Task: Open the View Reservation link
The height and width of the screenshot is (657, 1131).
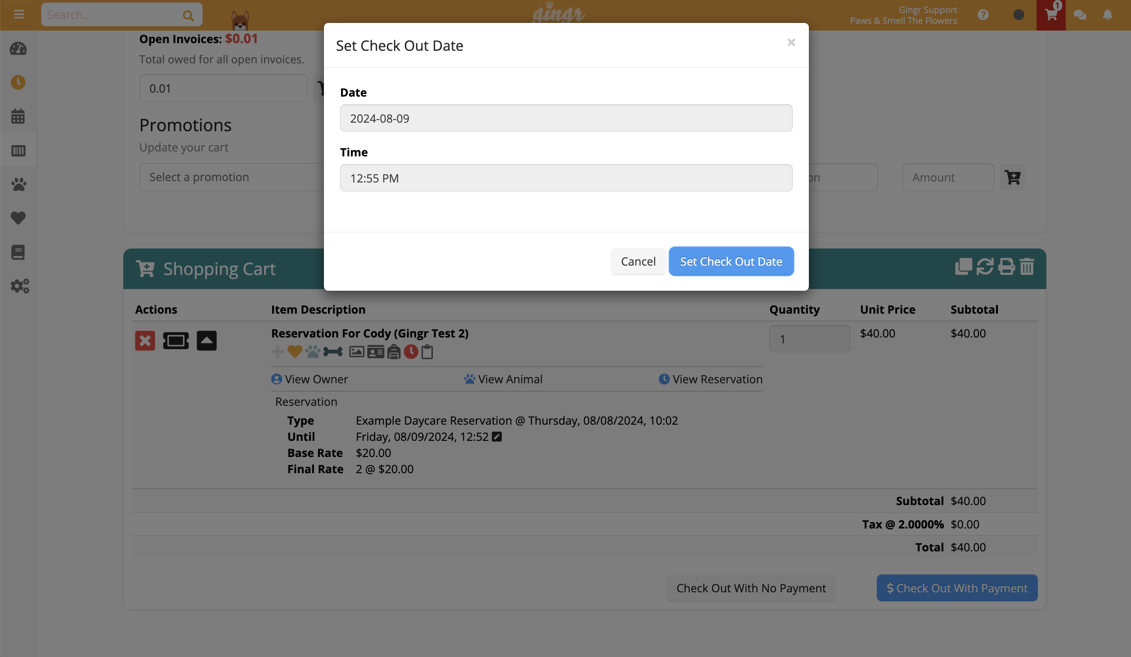Action: (710, 379)
